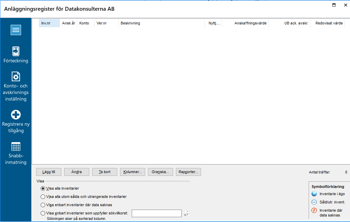Screen dimensions: 350x222
Task: Select Visa alla utom sålda och utrangerade
Action: pos(43,197)
